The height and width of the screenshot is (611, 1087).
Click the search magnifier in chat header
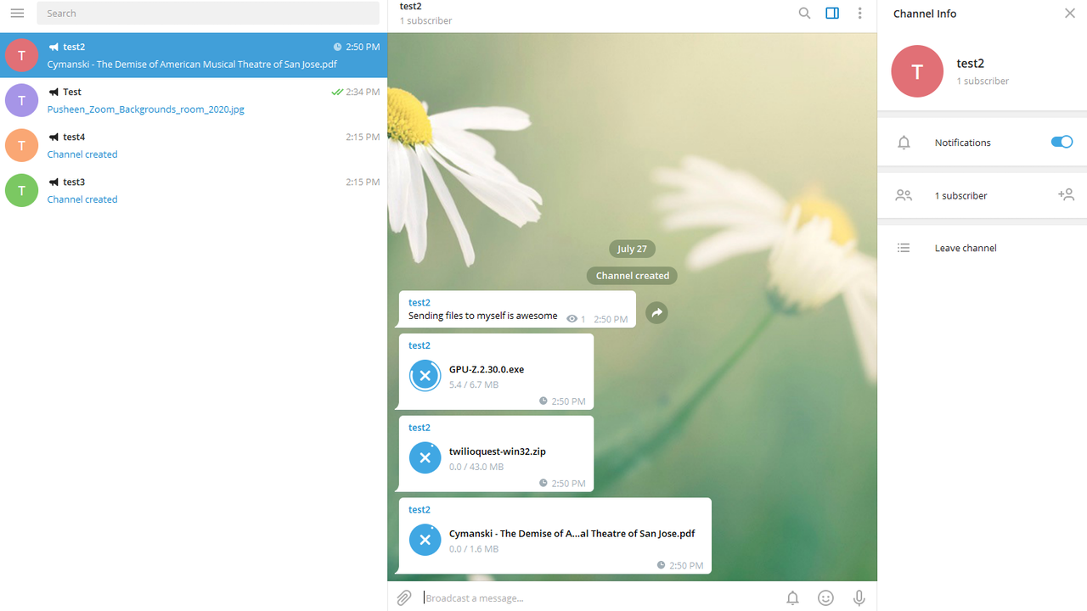[x=804, y=14]
